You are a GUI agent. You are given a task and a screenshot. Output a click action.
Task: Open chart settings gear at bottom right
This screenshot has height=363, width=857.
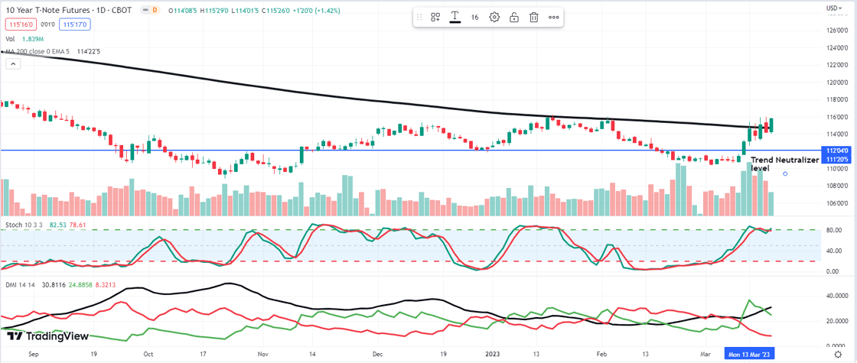(x=839, y=355)
